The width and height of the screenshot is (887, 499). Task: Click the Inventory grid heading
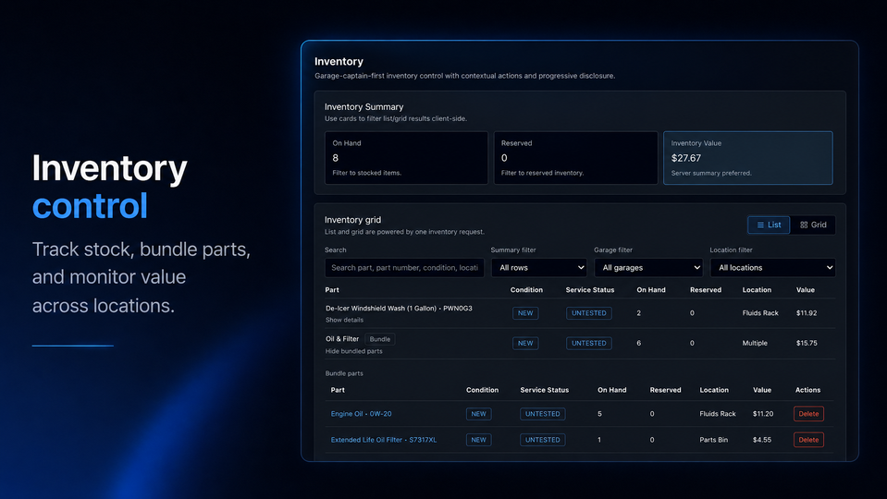click(352, 220)
